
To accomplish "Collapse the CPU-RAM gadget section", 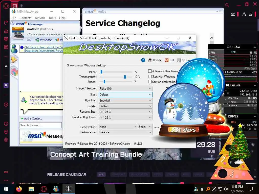I will click(x=255, y=47).
